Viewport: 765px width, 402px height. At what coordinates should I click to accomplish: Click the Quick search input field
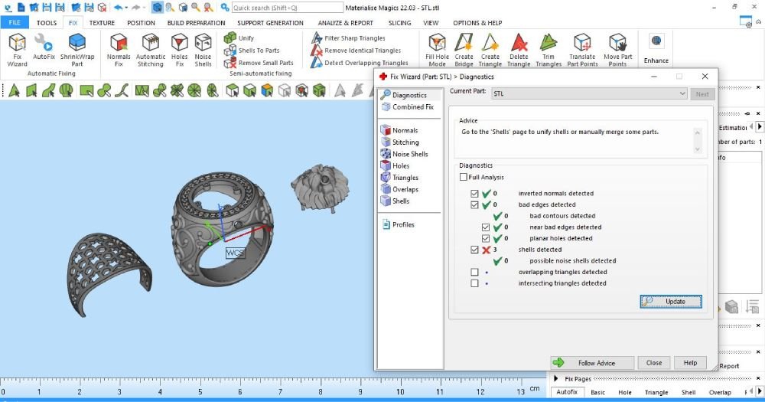coord(288,8)
